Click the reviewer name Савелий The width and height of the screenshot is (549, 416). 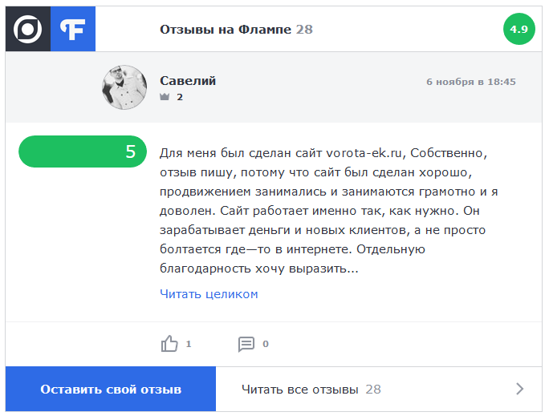point(188,81)
